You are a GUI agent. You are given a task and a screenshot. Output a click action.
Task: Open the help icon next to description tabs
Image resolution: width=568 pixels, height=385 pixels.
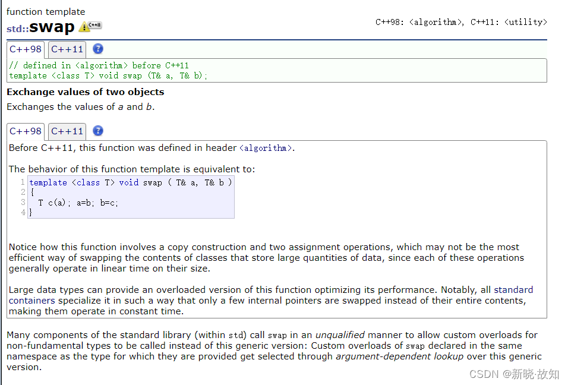[98, 131]
